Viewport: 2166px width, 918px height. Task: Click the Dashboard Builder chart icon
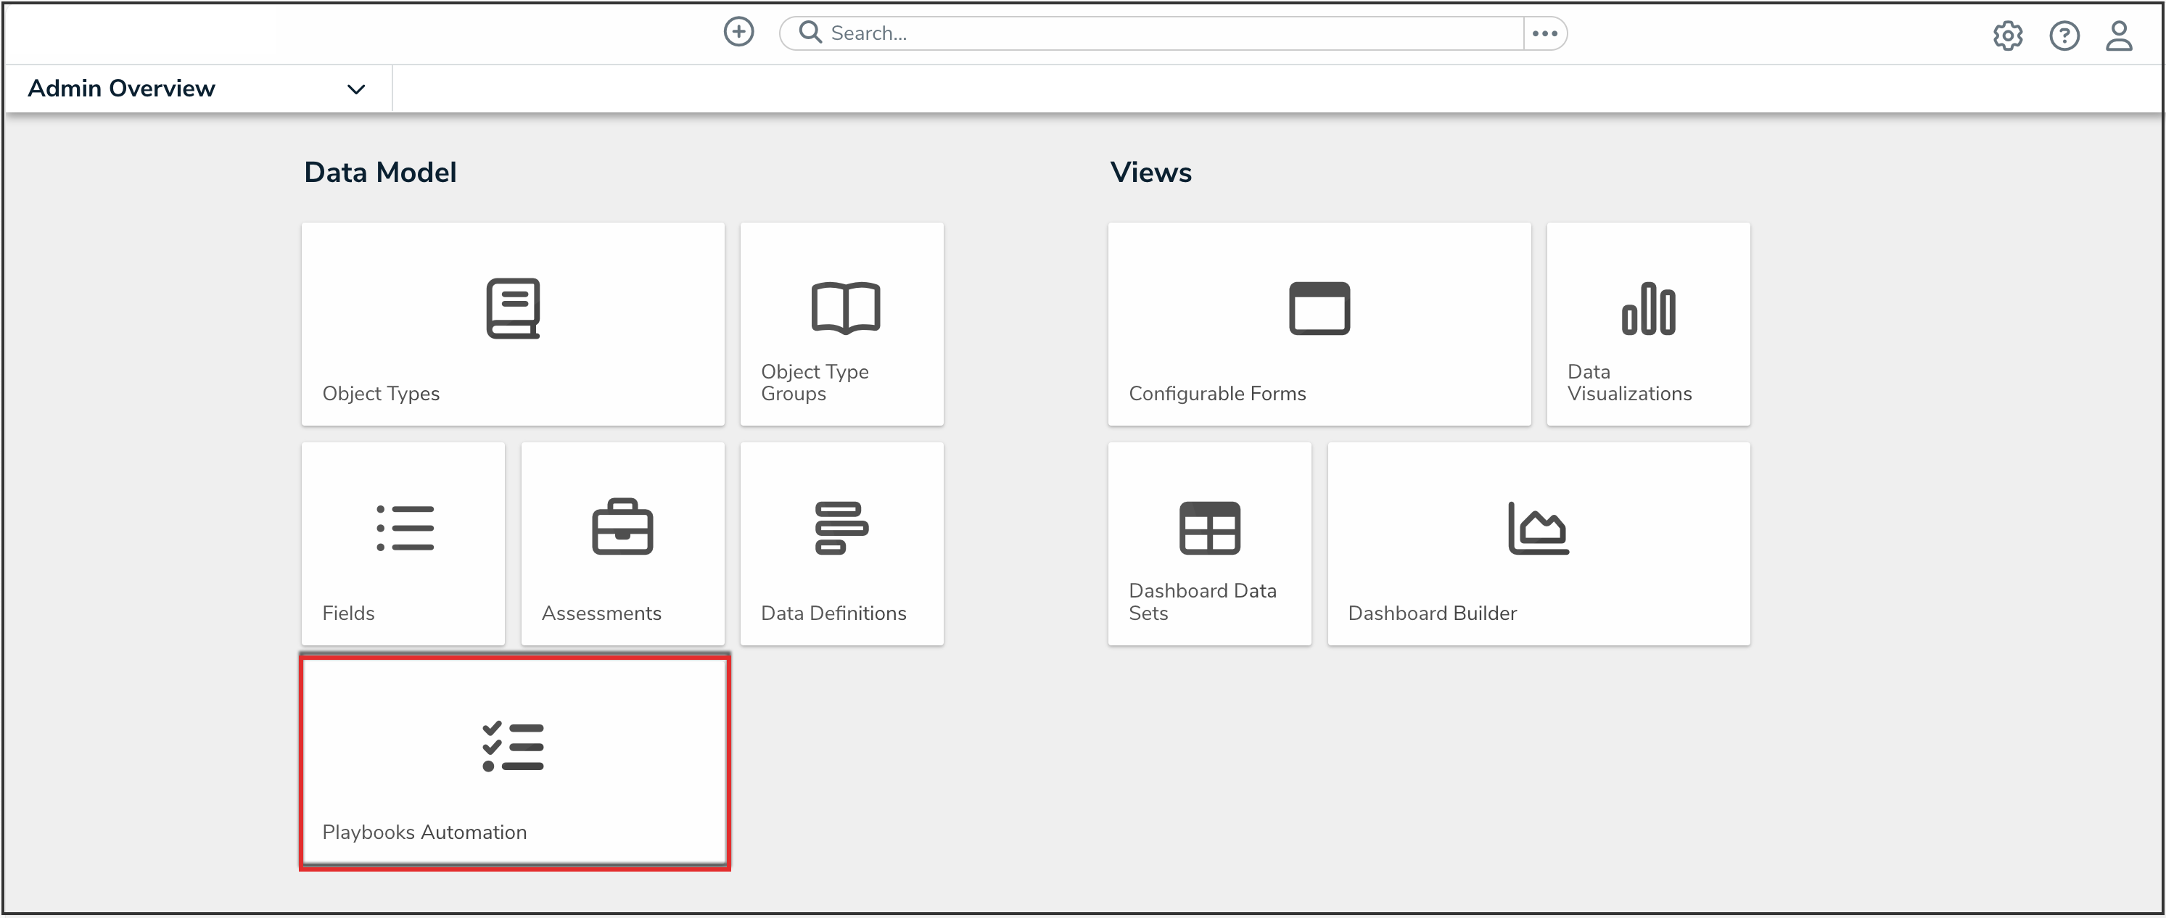1538,528
